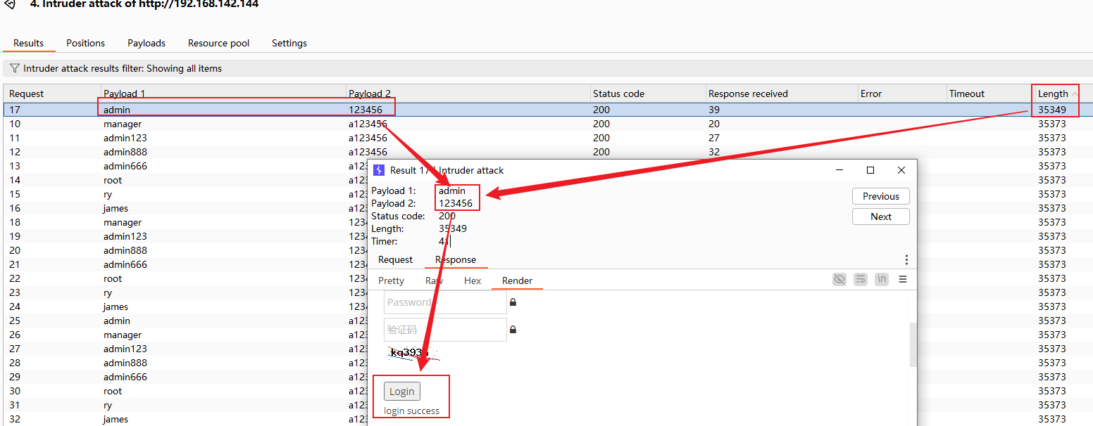Select request row 18 with payload manager
Screen dimensions: 1093x426
pyautogui.click(x=186, y=222)
